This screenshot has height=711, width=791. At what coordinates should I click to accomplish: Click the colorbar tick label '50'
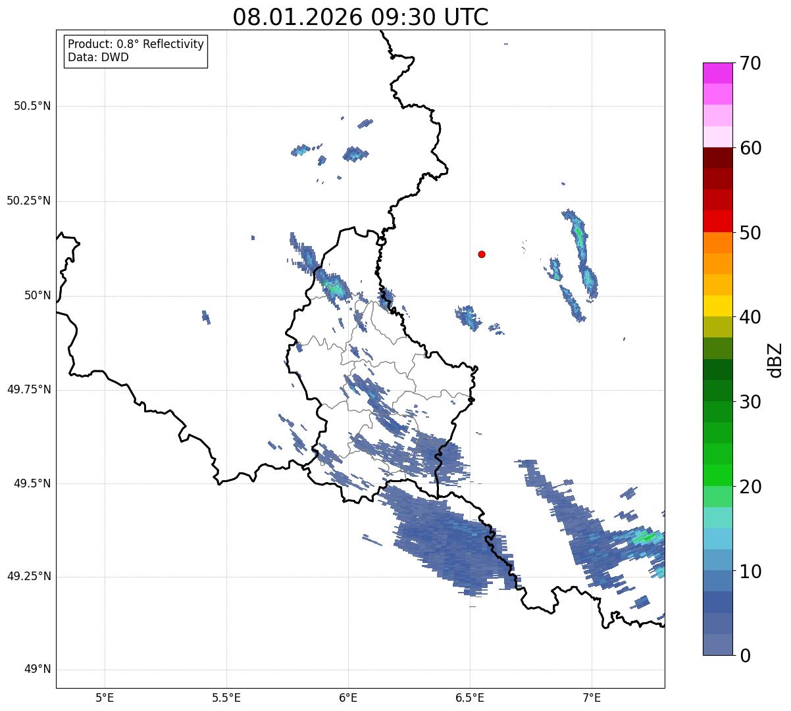750,233
